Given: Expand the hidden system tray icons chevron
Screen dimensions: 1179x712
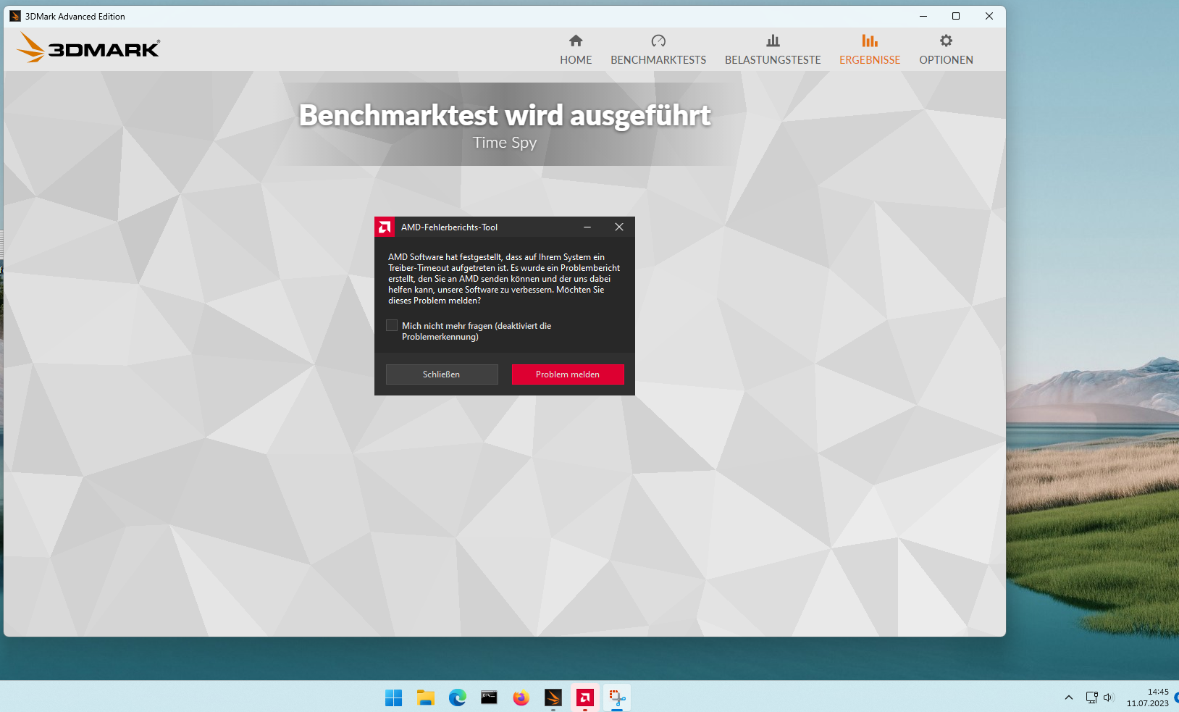Looking at the screenshot, I should pyautogui.click(x=1069, y=698).
